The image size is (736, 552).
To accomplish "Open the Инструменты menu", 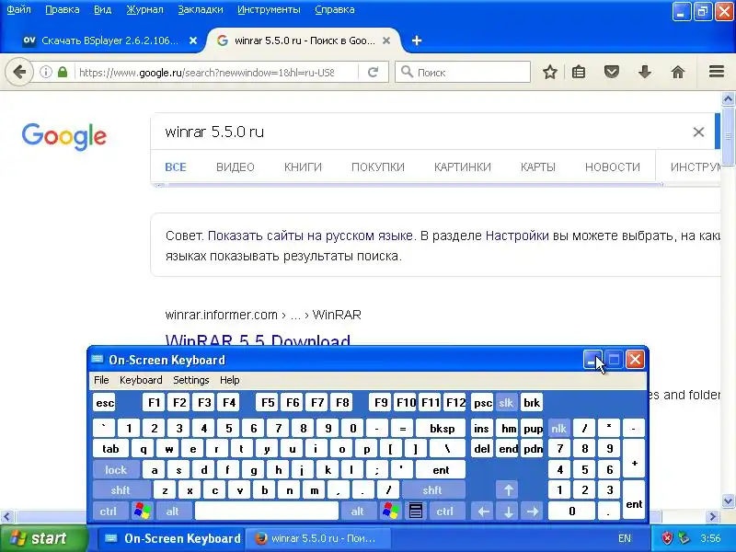I will pos(269,9).
